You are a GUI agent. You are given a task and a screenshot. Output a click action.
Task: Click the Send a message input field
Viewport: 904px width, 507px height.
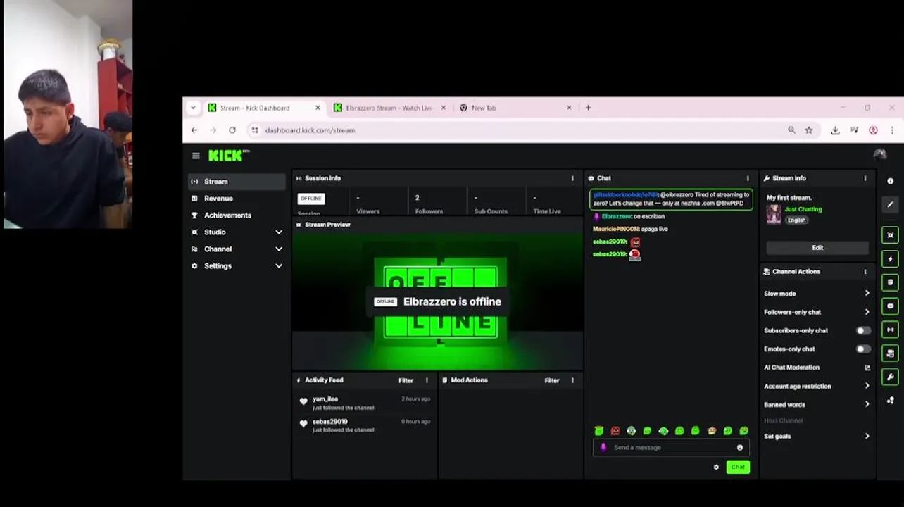(x=670, y=448)
